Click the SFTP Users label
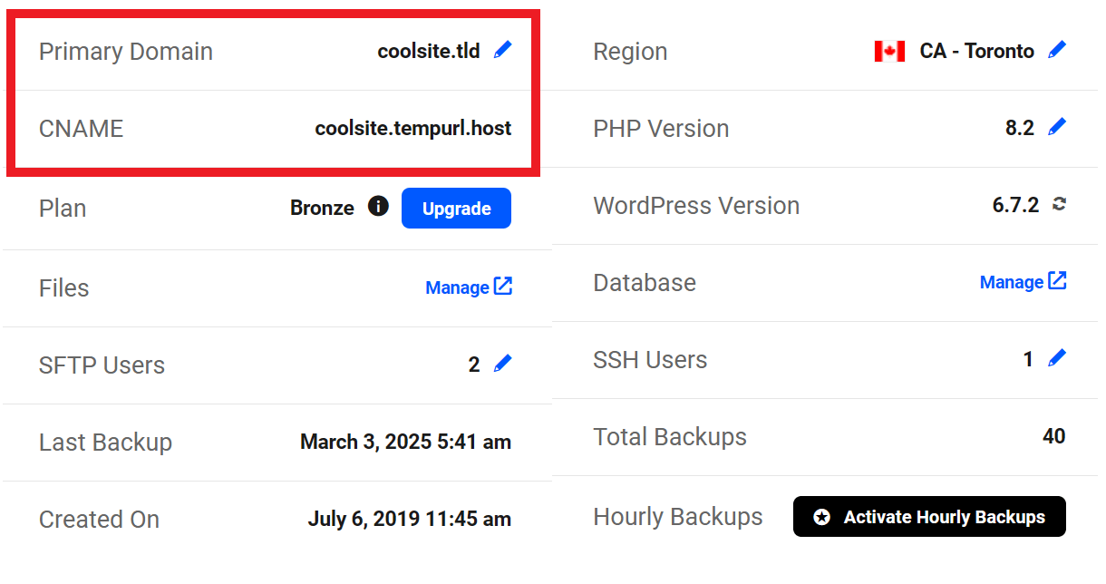The width and height of the screenshot is (1106, 584). pos(102,365)
